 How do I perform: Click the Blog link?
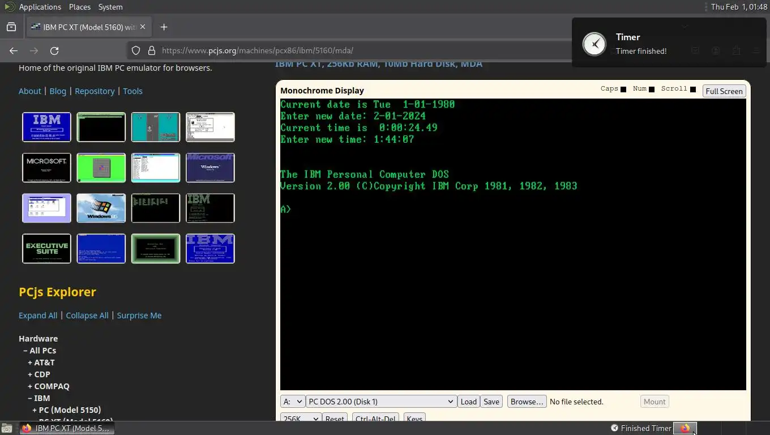58,91
